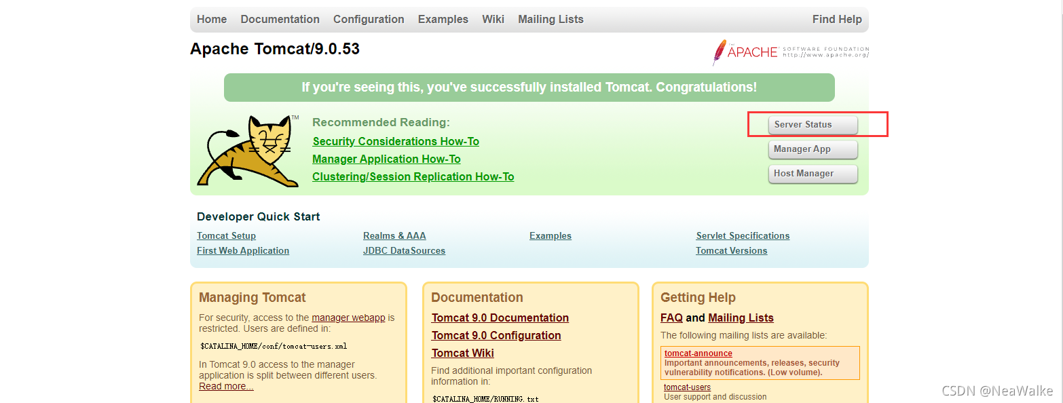Viewport: 1063px width, 403px height.
Task: Open Examples in the top navigation bar
Action: coord(443,20)
